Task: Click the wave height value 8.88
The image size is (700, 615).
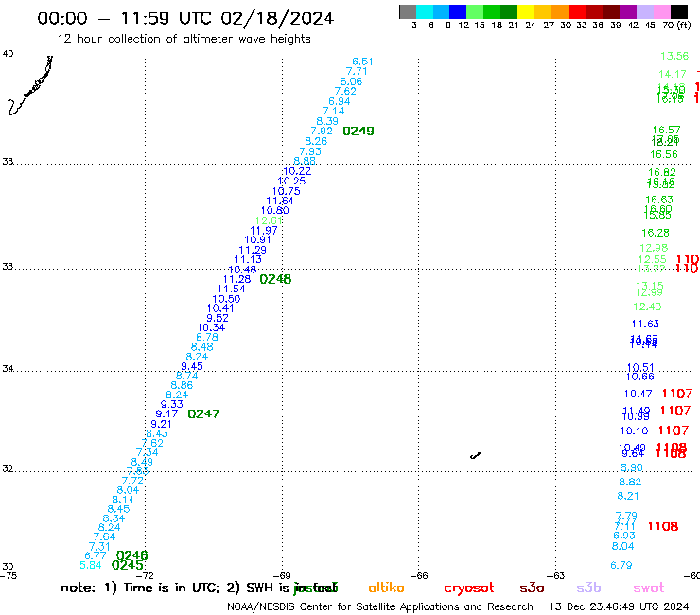Action: [x=305, y=161]
